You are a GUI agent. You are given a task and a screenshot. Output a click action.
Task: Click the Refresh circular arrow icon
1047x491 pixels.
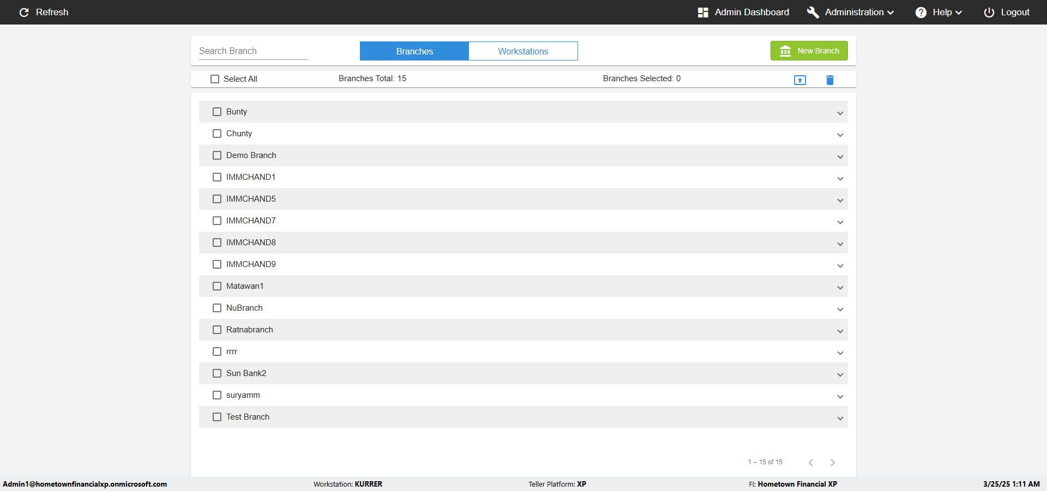pyautogui.click(x=24, y=12)
